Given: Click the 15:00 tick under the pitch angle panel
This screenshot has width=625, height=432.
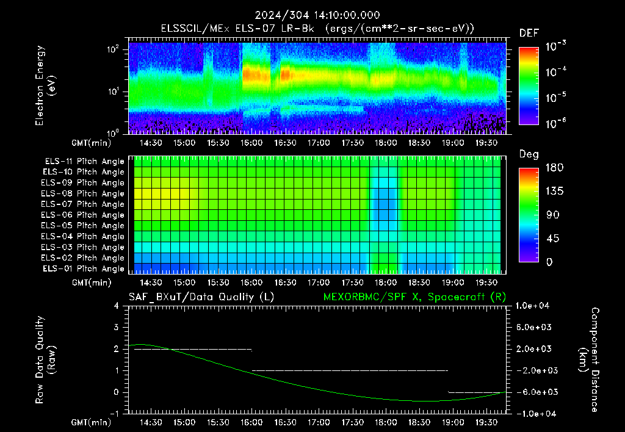Looking at the screenshot, I should (184, 283).
